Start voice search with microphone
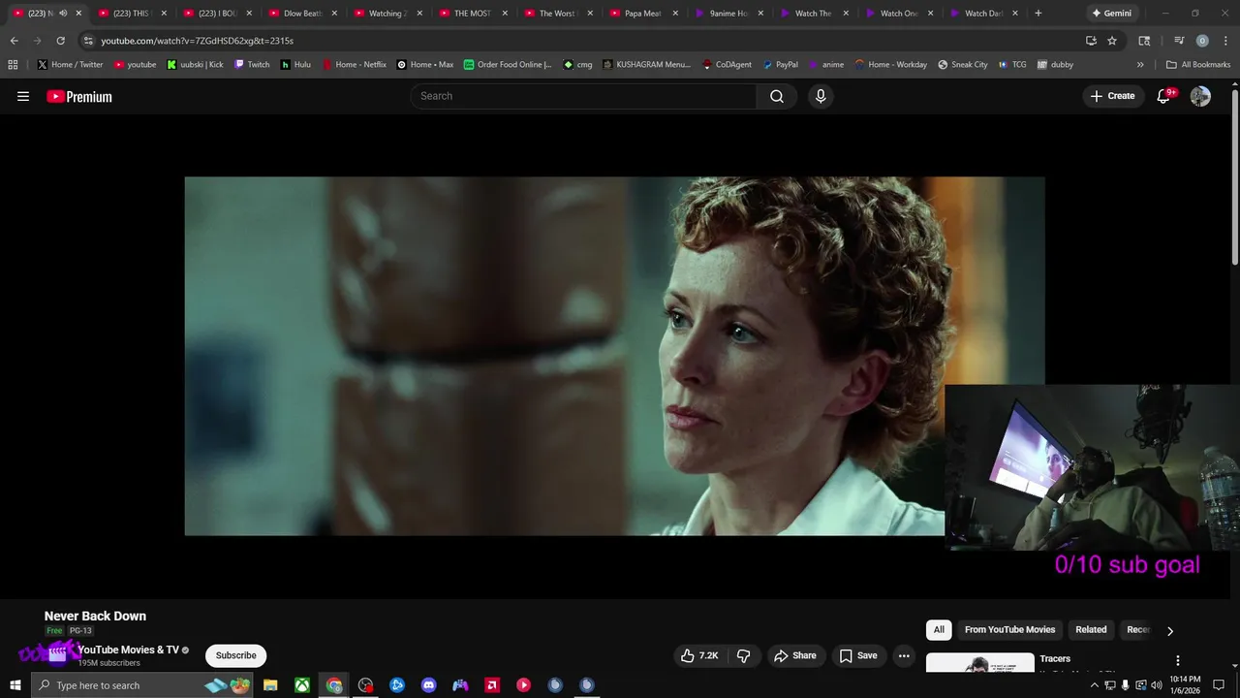The height and width of the screenshot is (698, 1240). coord(821,96)
